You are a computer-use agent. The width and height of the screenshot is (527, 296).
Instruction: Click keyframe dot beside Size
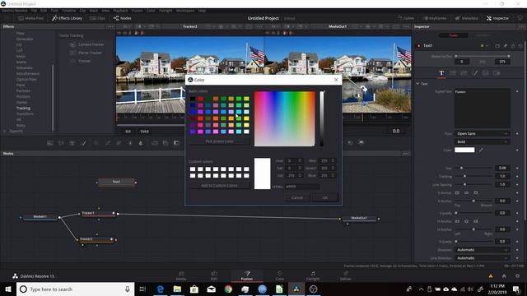517,168
